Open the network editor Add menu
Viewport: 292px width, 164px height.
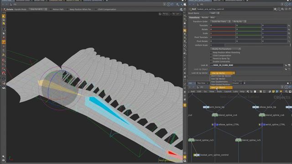[193, 92]
